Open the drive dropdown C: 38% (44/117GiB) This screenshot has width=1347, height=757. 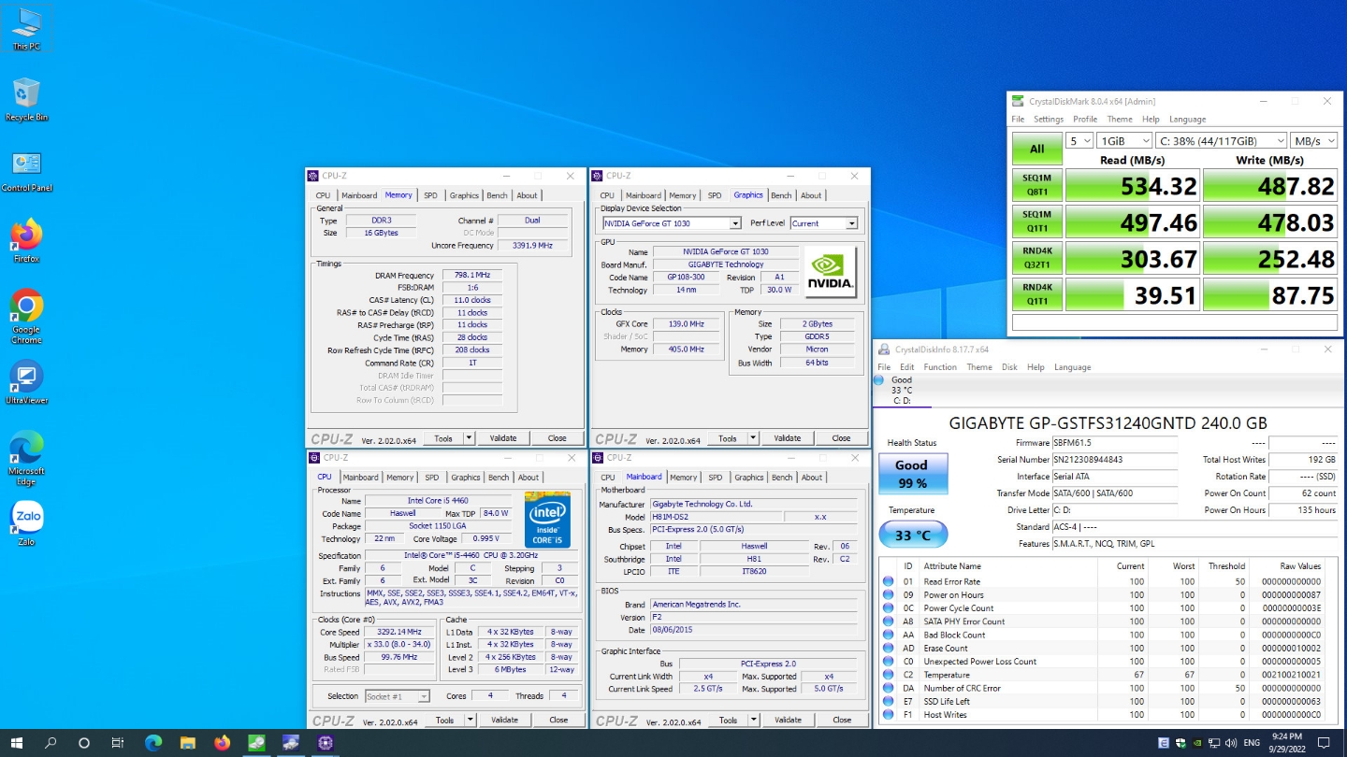tap(1220, 140)
